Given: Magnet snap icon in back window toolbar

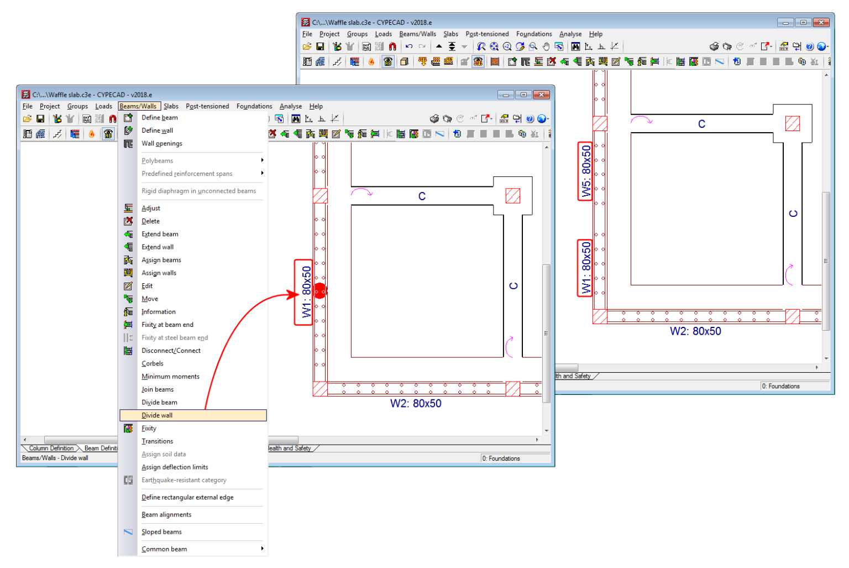Looking at the screenshot, I should coord(392,46).
